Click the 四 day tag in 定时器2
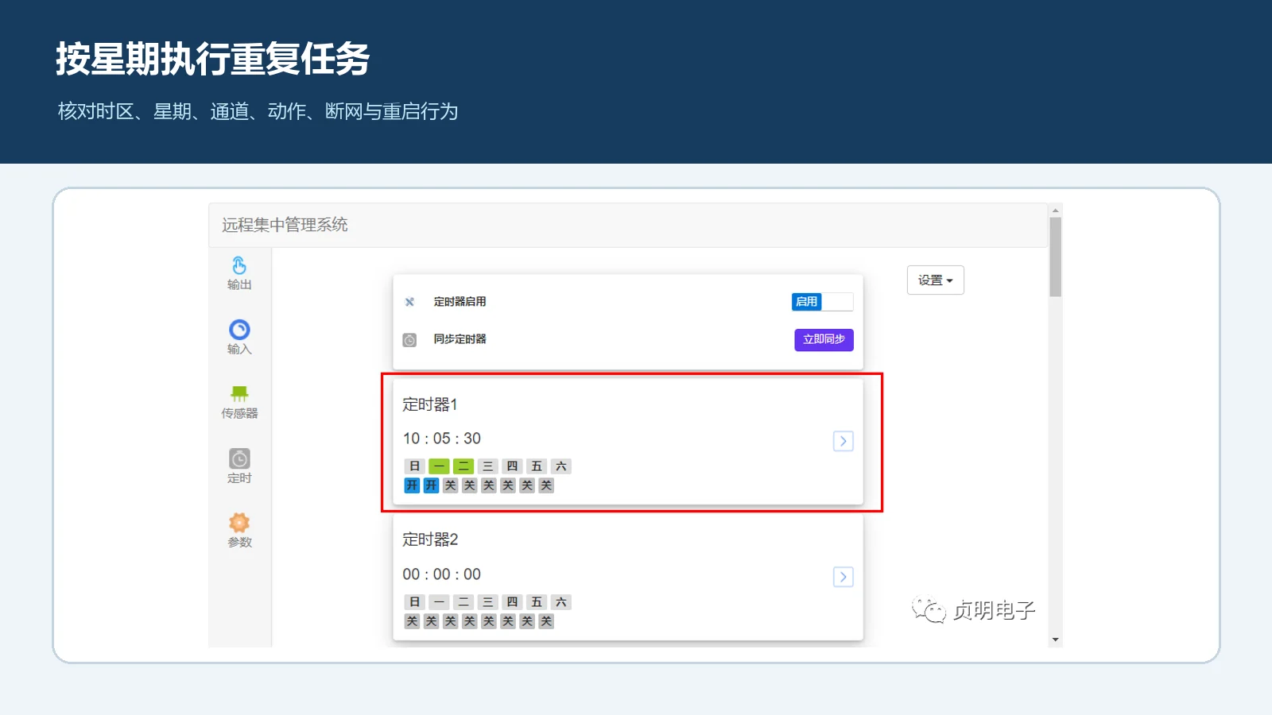The height and width of the screenshot is (715, 1272). tap(512, 602)
